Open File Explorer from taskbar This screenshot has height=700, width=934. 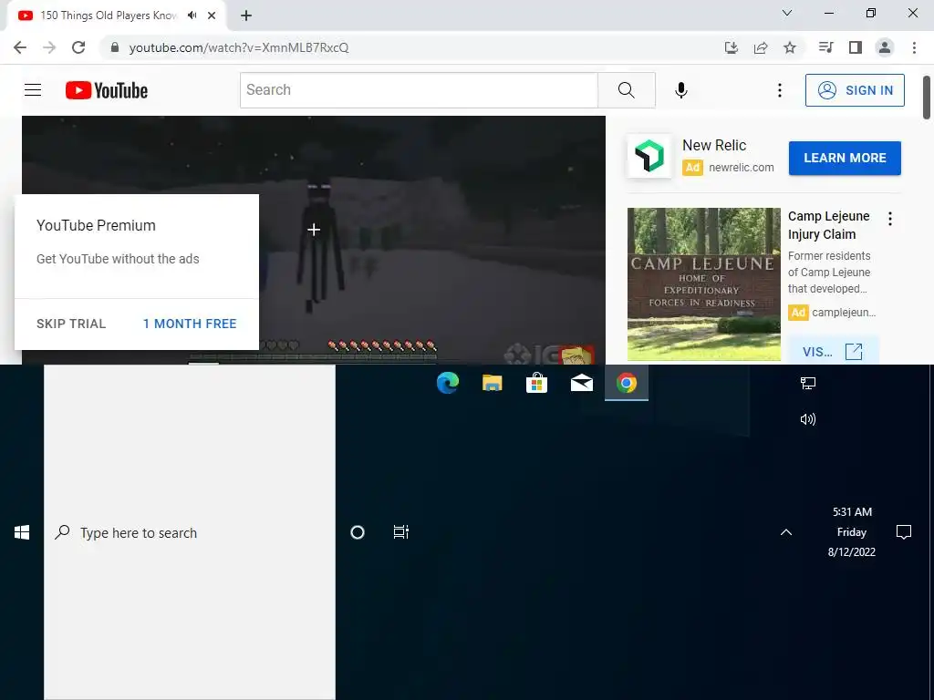click(x=492, y=383)
